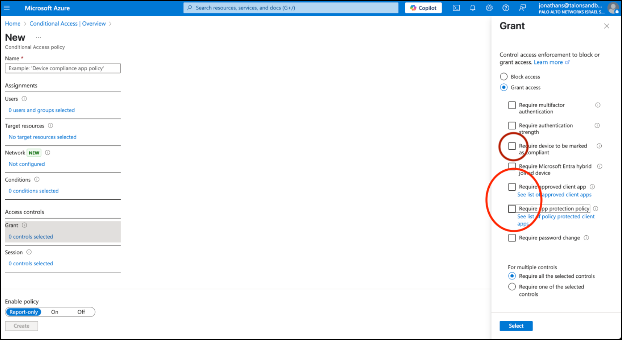
Task: Open Network Not configured link
Action: point(27,164)
